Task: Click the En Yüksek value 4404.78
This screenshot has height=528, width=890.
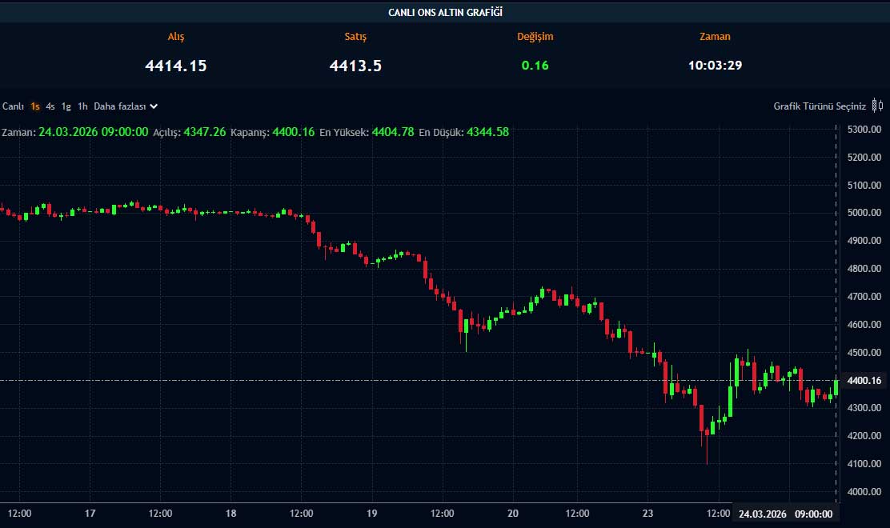Action: (x=393, y=131)
